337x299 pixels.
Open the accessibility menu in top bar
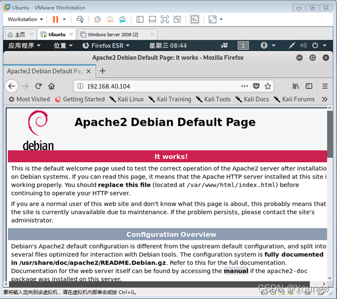(x=268, y=46)
